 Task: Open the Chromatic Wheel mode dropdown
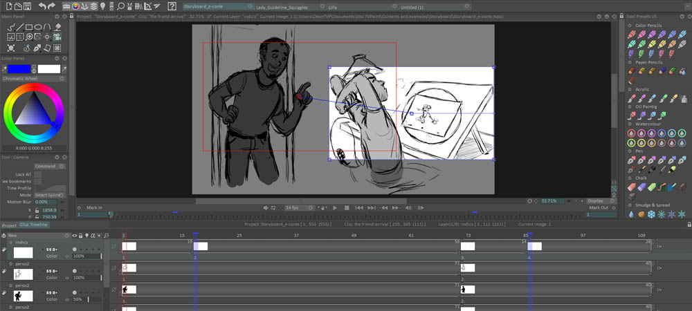pyautogui.click(x=33, y=78)
